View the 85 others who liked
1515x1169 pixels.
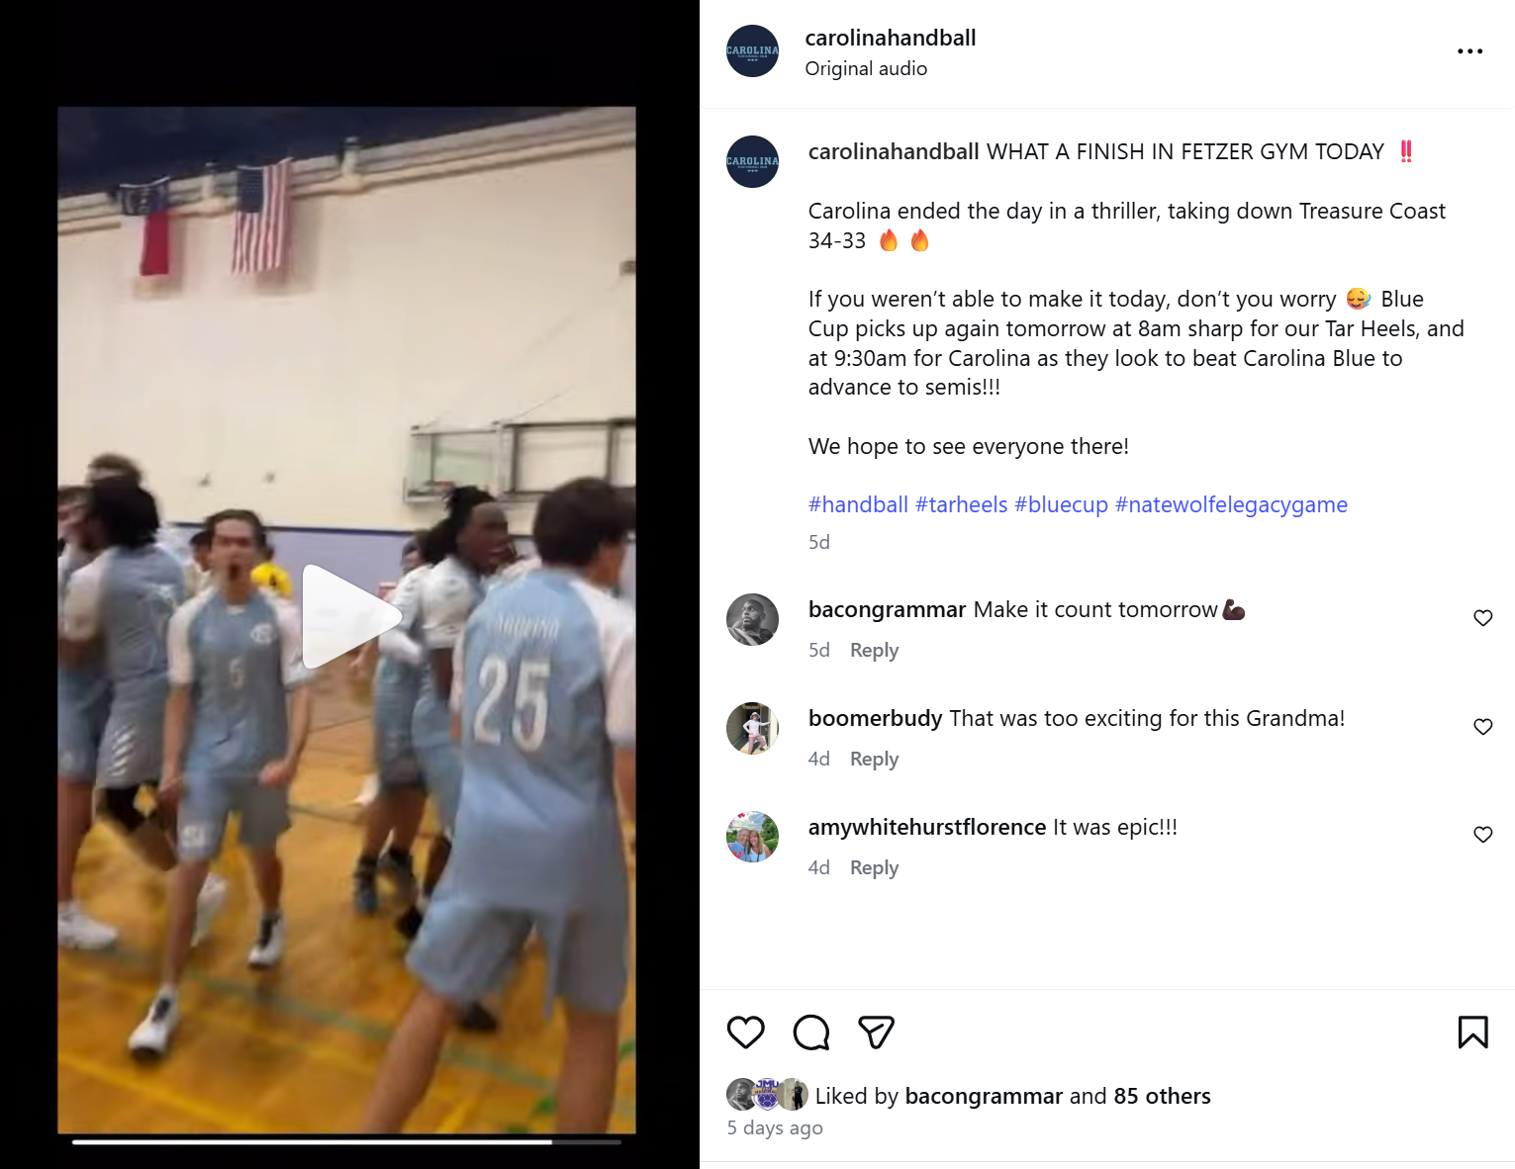1162,1096
